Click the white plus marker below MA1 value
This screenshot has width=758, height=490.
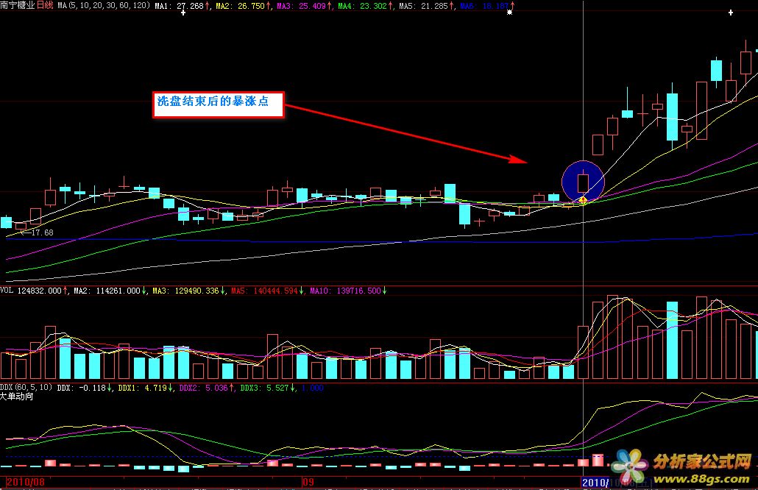[183, 13]
